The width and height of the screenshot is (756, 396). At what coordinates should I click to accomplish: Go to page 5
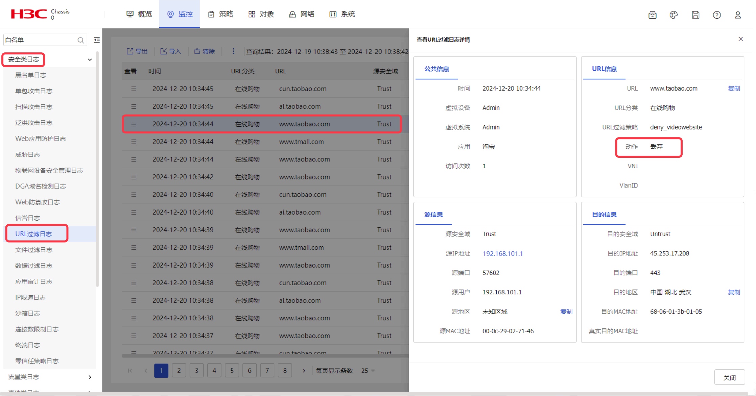pyautogui.click(x=232, y=371)
